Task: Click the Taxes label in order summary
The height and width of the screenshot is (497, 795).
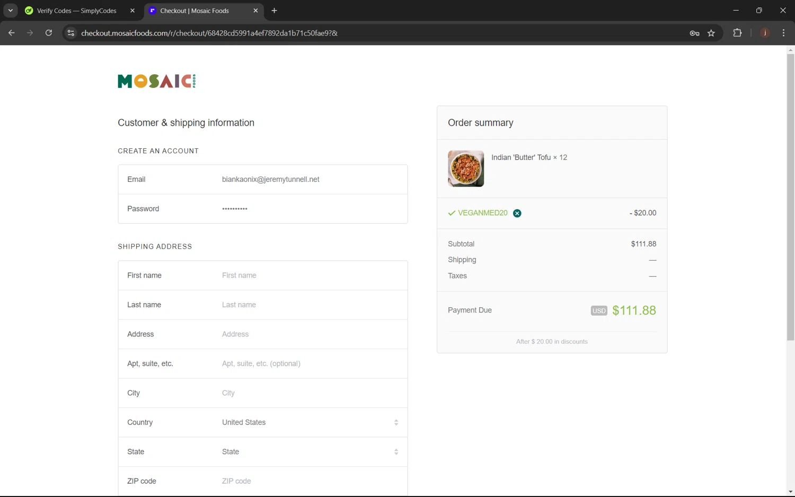Action: point(457,276)
